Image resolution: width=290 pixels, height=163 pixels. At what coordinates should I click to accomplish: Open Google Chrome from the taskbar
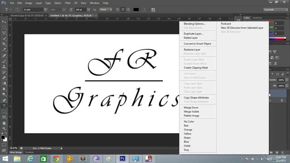56,159
